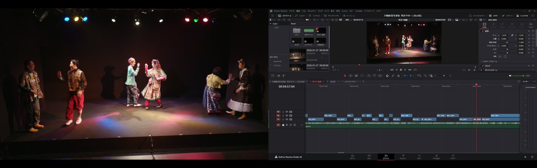Click the ズーム X value field
The image size is (537, 168).
click(x=504, y=35)
